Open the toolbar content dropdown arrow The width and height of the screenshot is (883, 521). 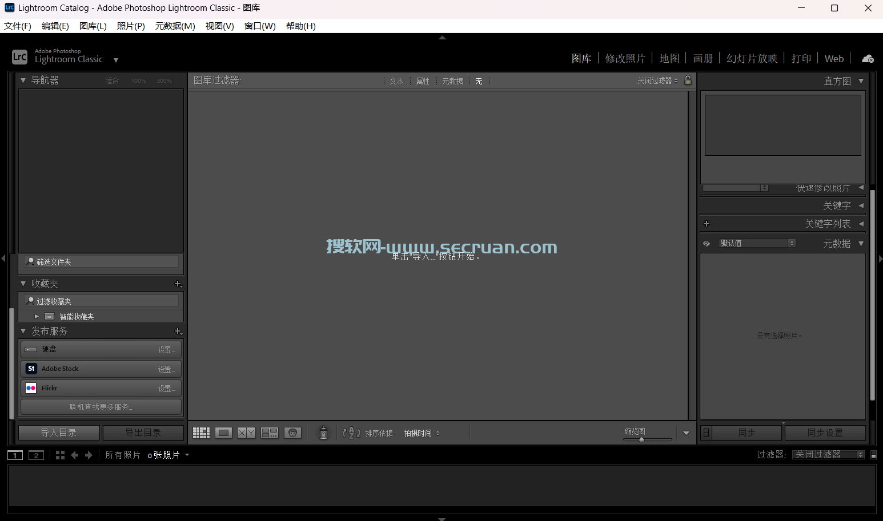click(686, 433)
